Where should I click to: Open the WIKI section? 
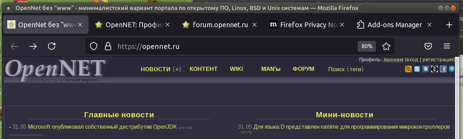(x=236, y=69)
